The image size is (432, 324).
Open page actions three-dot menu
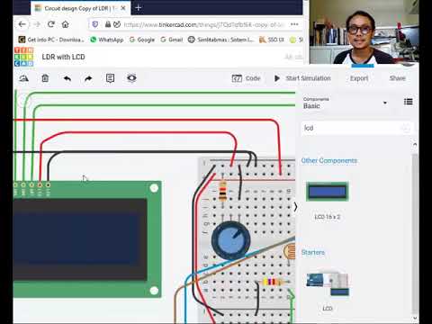tap(294, 24)
